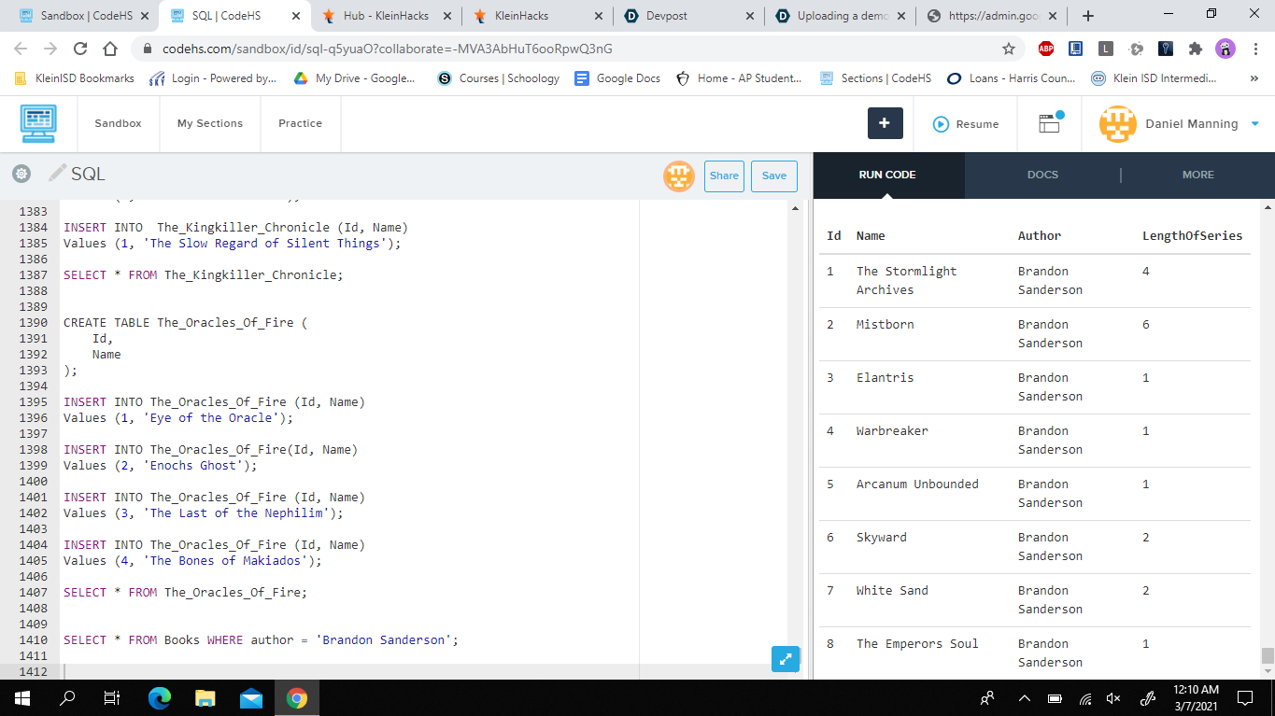Open the calendar notifications icon
1275x716 pixels.
coord(1050,123)
